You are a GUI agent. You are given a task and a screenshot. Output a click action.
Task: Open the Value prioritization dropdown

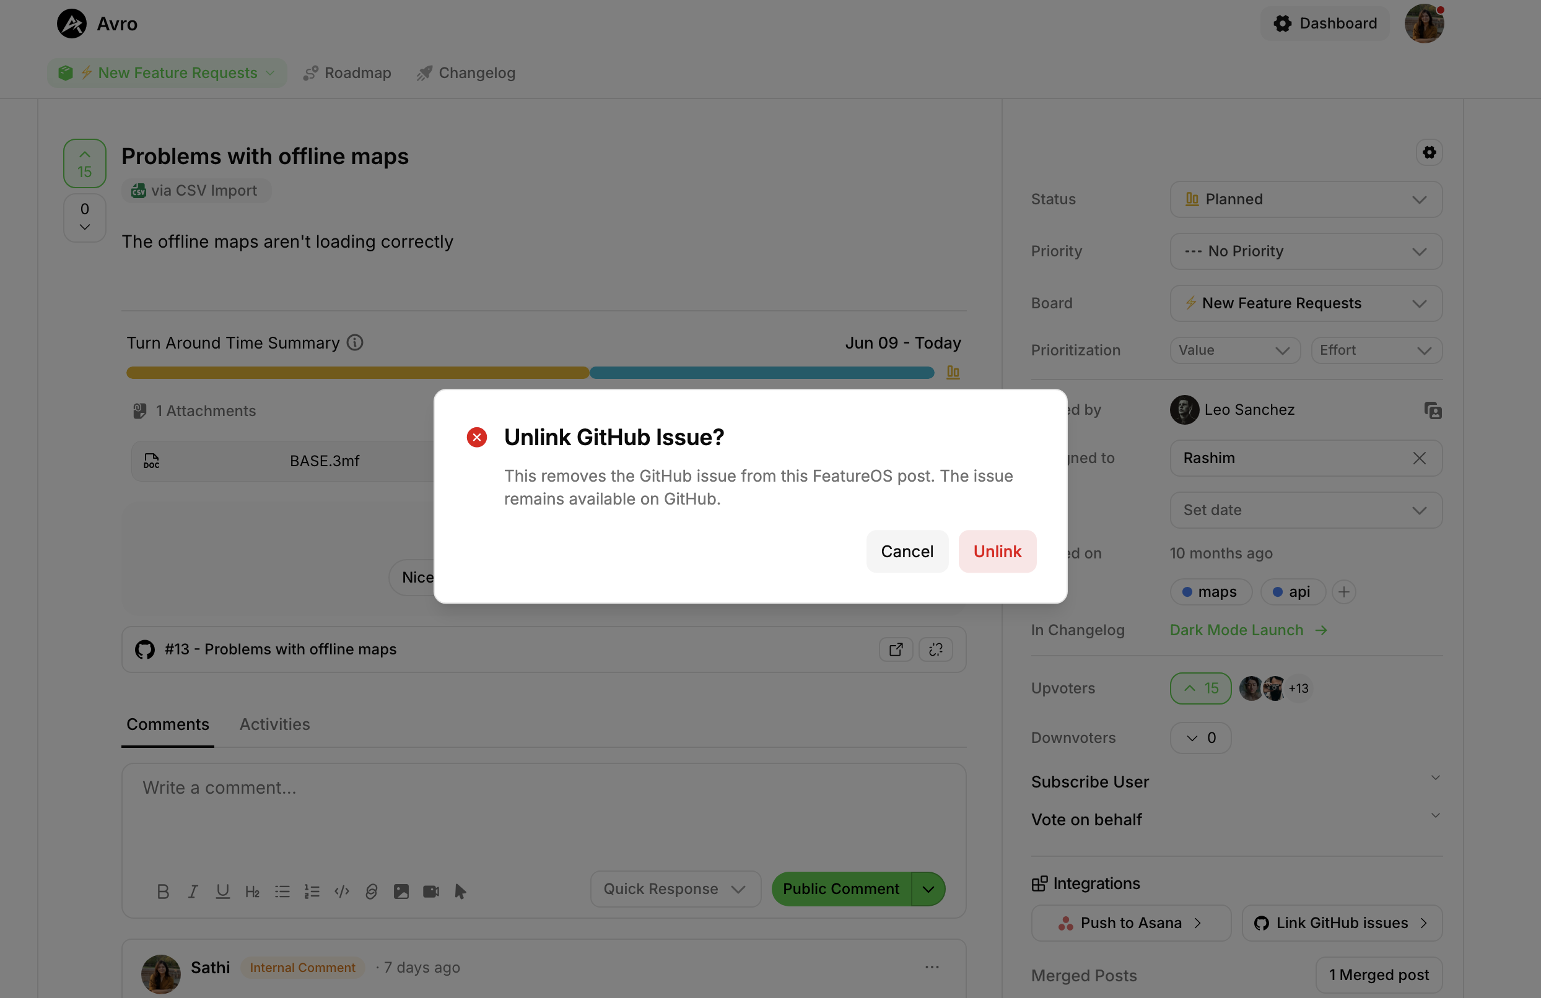[1235, 350]
